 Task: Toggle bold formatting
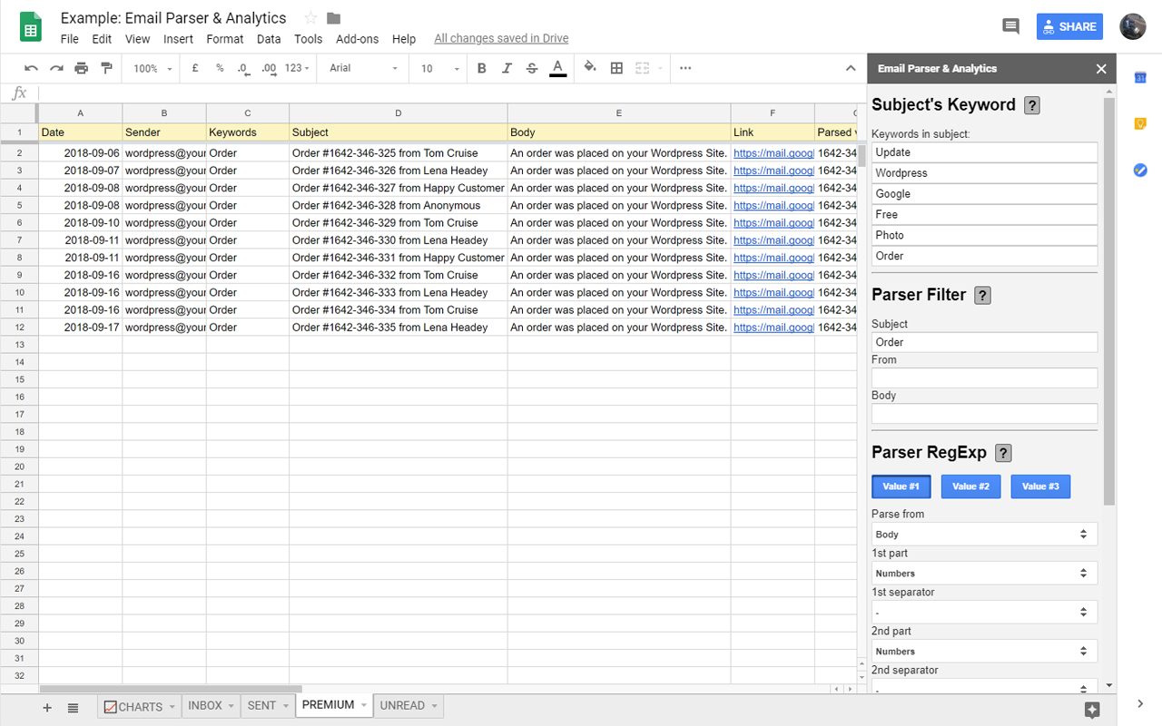481,68
